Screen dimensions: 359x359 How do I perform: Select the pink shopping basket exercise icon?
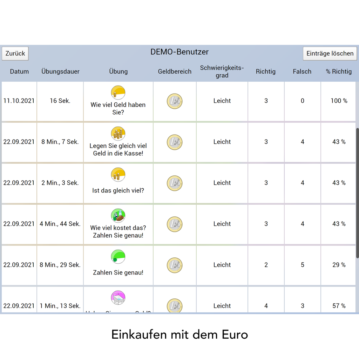click(x=118, y=298)
